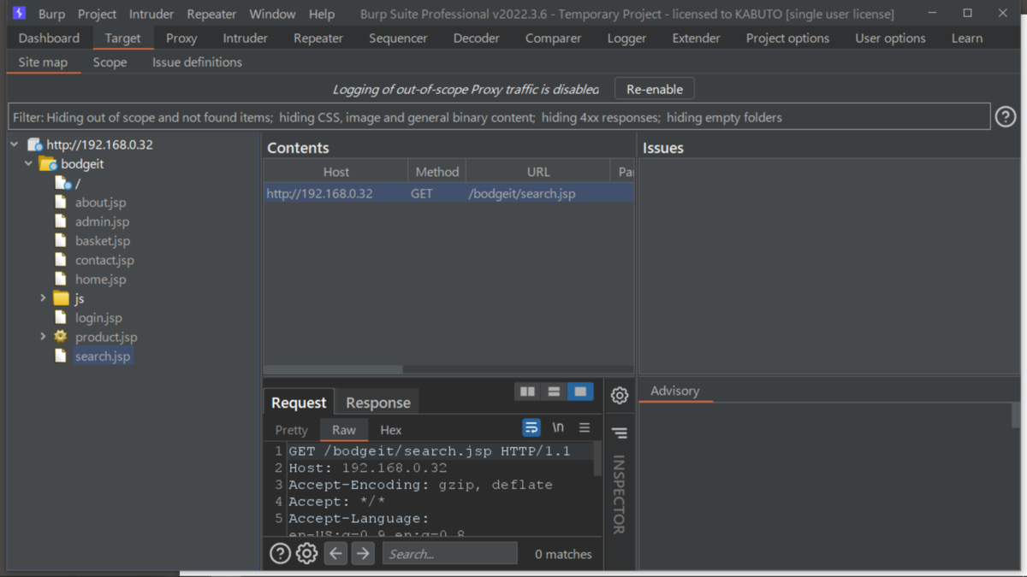Go to next search match arrow
Viewport: 1027px width, 577px height.
coord(363,553)
